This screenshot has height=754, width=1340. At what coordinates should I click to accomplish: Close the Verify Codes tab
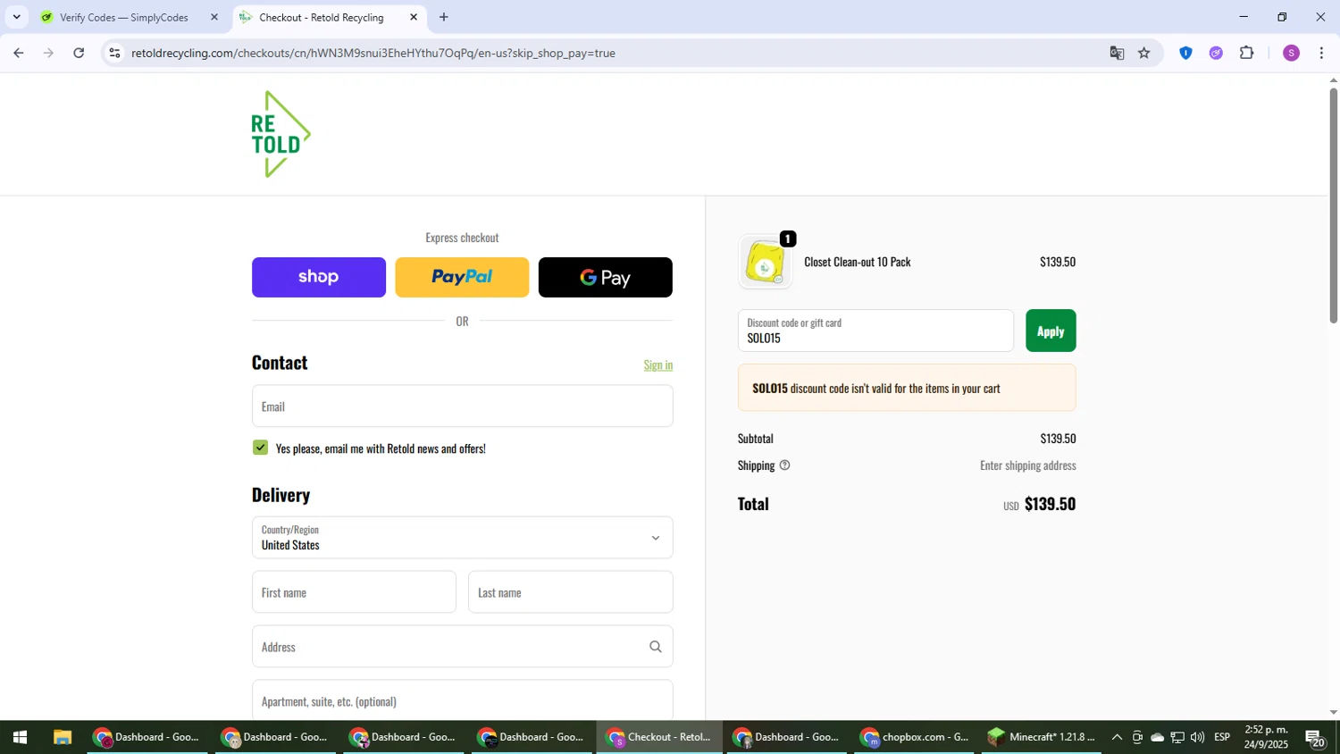214,17
